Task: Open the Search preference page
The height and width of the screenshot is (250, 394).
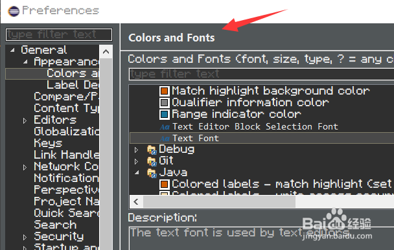Action: click(55, 224)
